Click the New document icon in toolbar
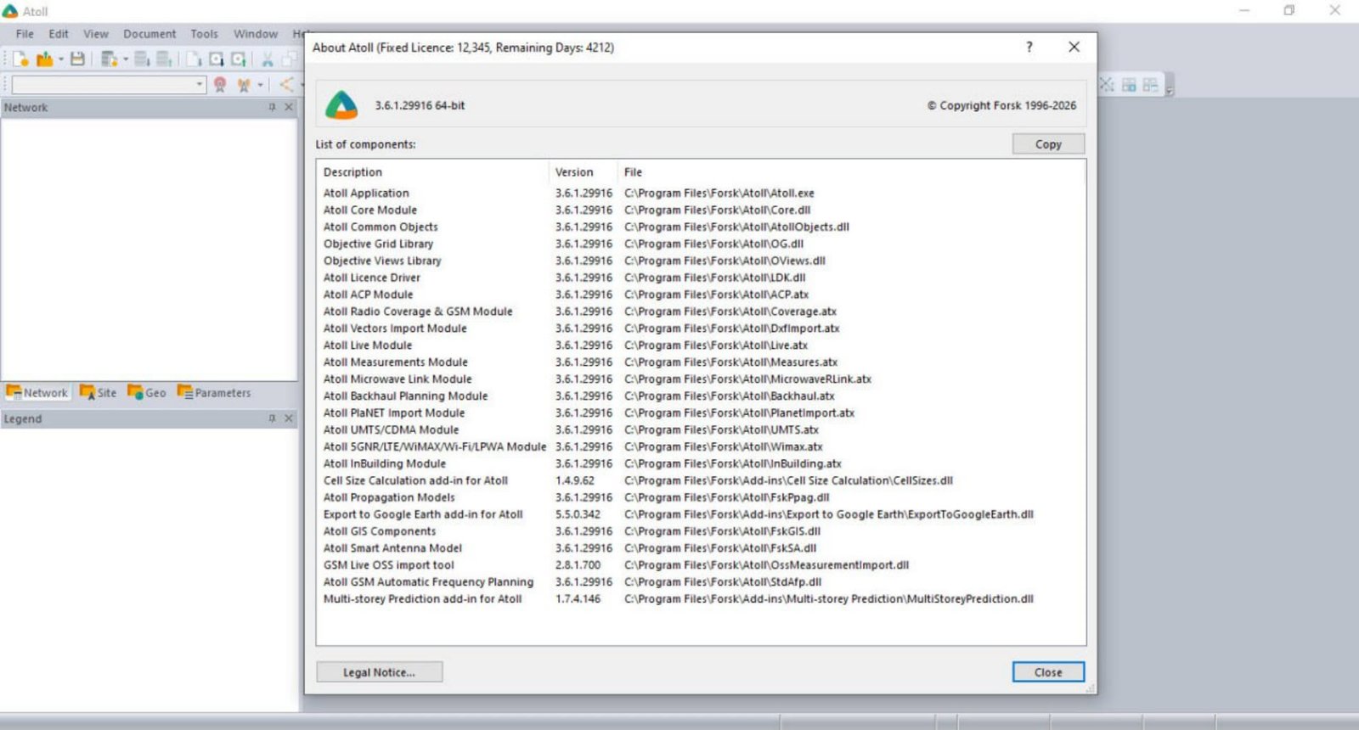The width and height of the screenshot is (1359, 730). pos(21,59)
